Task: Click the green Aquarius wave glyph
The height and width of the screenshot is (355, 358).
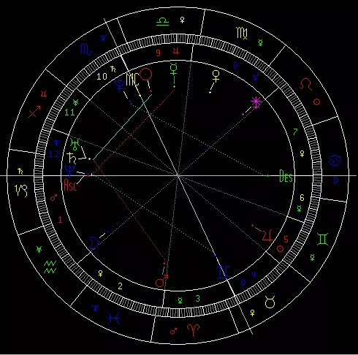Action: (50, 267)
